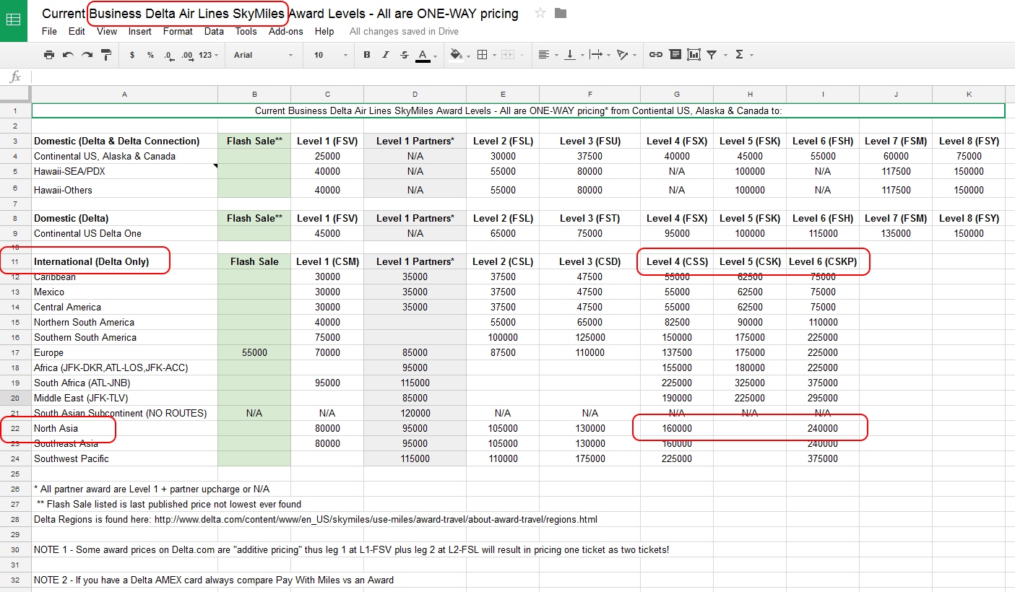The height and width of the screenshot is (592, 1015).
Task: Format selection as currency
Action: click(132, 55)
